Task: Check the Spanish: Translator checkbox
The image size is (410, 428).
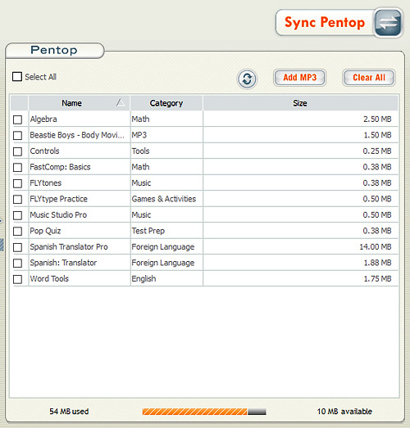Action: [x=18, y=264]
